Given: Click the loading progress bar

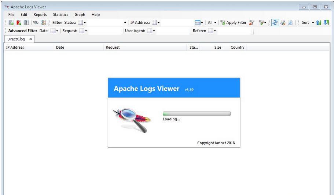Looking at the screenshot, I should (x=197, y=113).
